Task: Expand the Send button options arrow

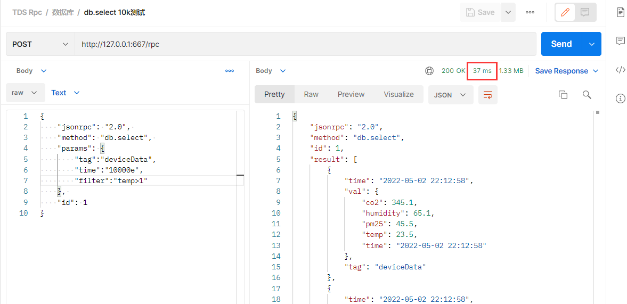Action: tap(592, 44)
